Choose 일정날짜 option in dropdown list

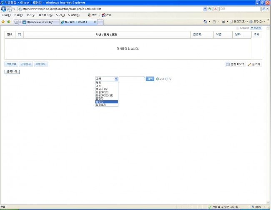107,105
